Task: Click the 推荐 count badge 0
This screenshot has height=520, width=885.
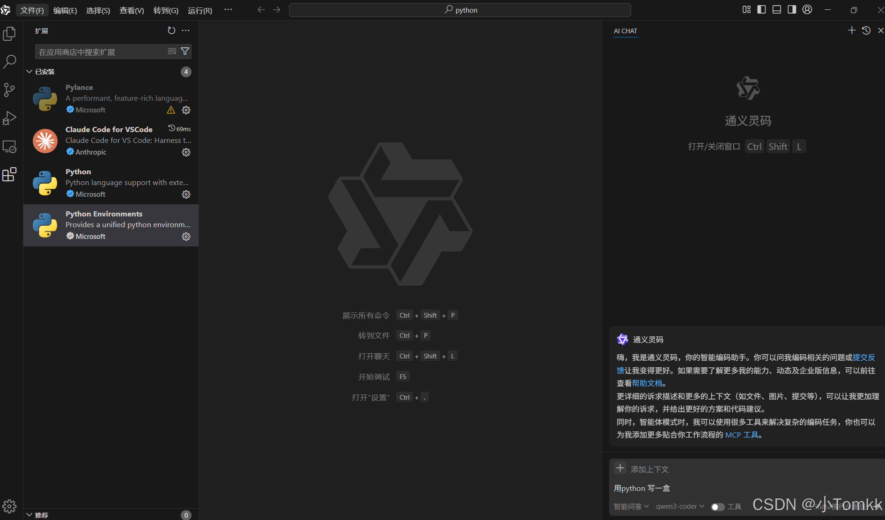Action: click(186, 515)
